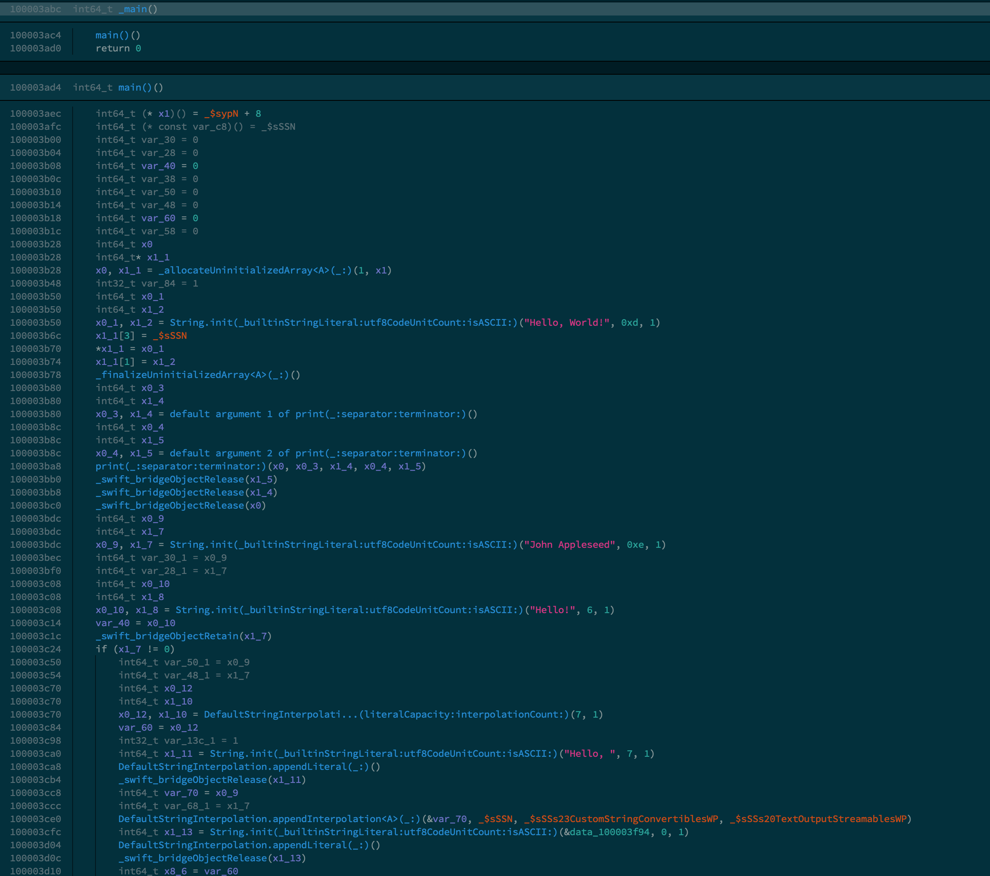The height and width of the screenshot is (876, 990).
Task: Click _swift_bridgeObjectRelease(x1_4) call
Action: pyautogui.click(x=186, y=493)
